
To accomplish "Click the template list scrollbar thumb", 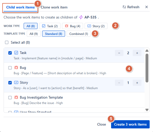I will 147,68.
